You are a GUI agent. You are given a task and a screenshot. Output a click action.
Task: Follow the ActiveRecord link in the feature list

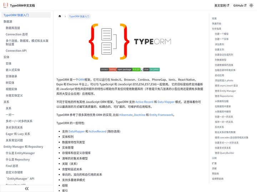pos(97,131)
